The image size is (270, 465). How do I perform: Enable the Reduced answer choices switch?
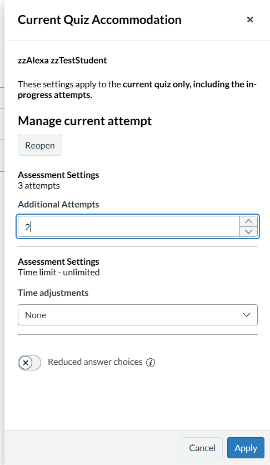pyautogui.click(x=29, y=363)
